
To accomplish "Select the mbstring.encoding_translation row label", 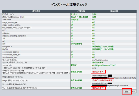I will click(14, 36).
